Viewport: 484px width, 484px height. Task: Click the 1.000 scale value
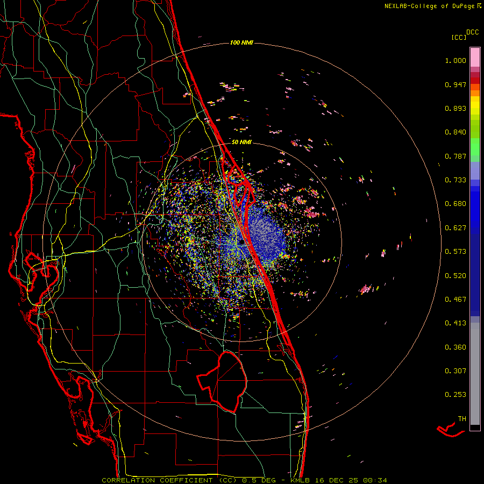455,60
